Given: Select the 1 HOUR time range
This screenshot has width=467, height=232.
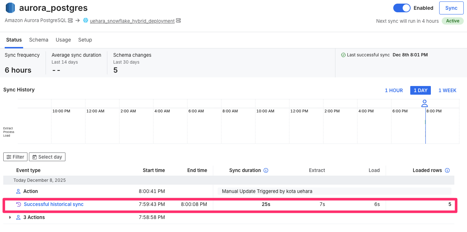Looking at the screenshot, I should 394,90.
